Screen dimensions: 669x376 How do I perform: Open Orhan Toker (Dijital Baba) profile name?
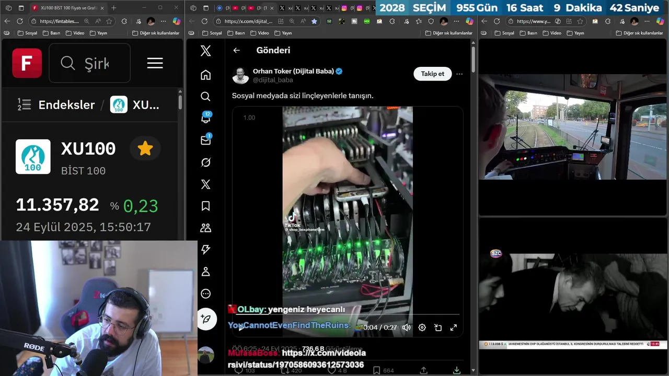point(293,71)
